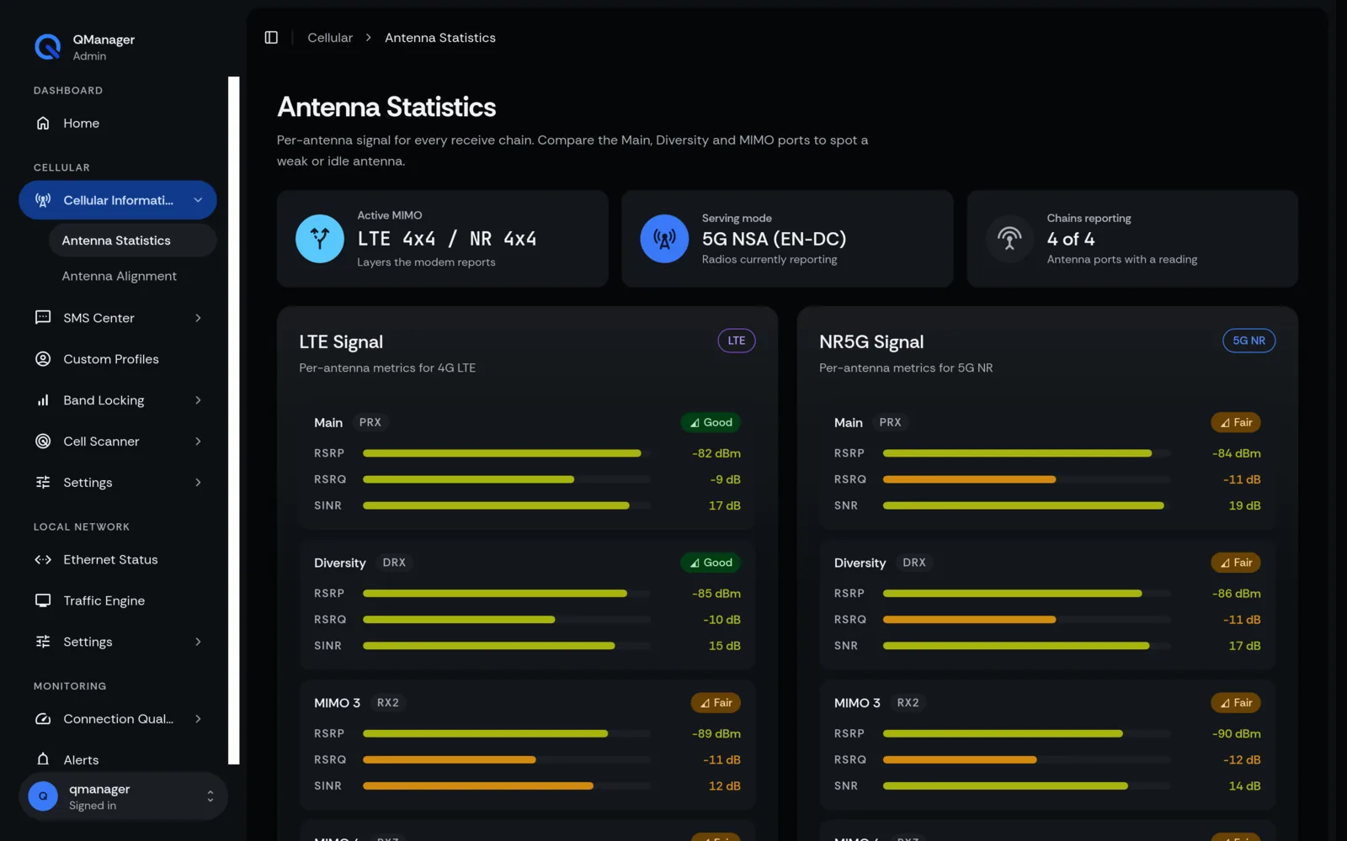Click the LTE 4x4 / NR 4x4 value
Image resolution: width=1347 pixels, height=841 pixels.
pyautogui.click(x=447, y=239)
